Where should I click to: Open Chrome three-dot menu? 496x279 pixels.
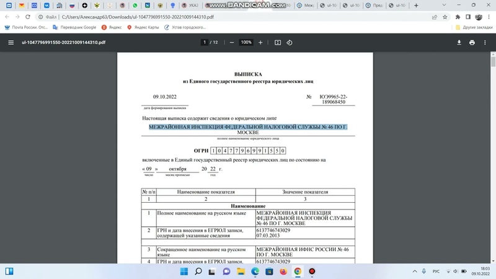click(x=489, y=17)
